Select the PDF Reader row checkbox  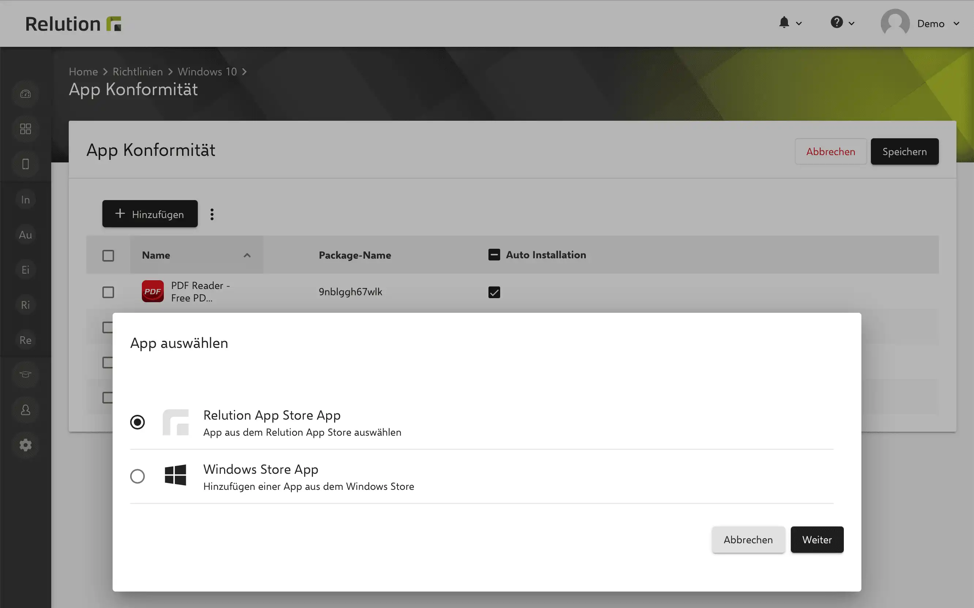[108, 292]
